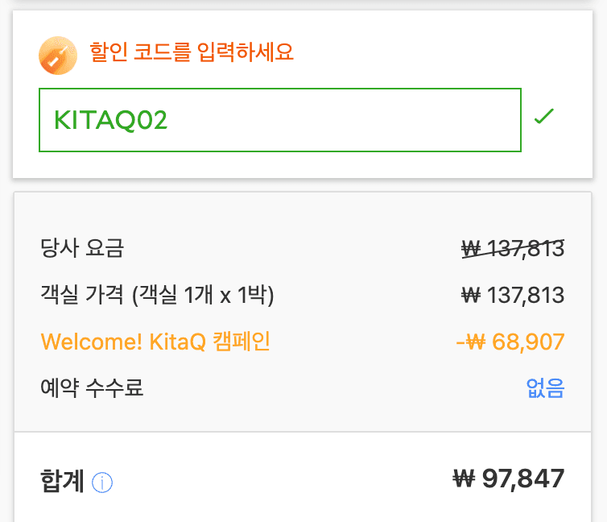Screen dimensions: 607x522
Task: Click the 할인 코드를 입력하세요 heading
Action: [x=191, y=53]
